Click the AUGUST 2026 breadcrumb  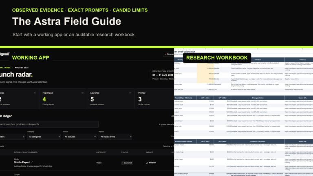[22, 68]
